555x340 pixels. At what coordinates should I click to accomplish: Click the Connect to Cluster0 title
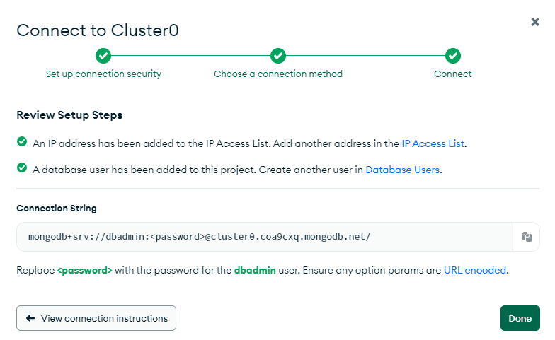coord(98,30)
